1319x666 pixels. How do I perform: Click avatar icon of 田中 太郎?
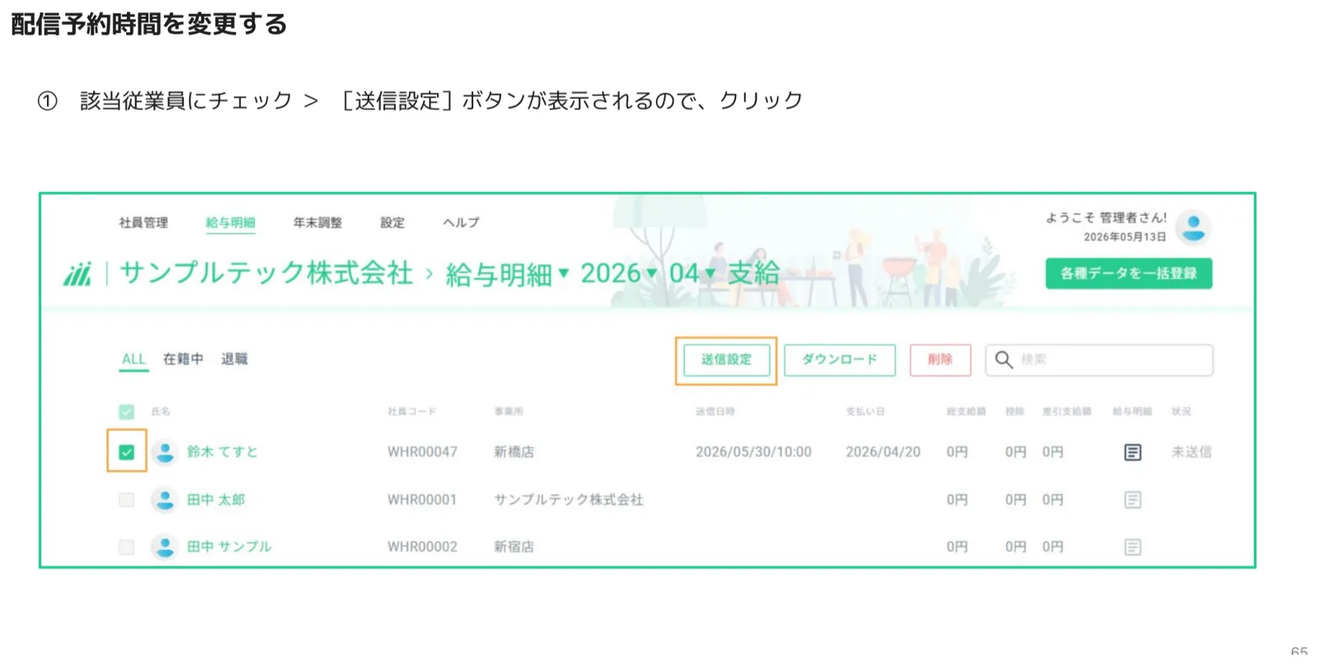click(x=165, y=499)
